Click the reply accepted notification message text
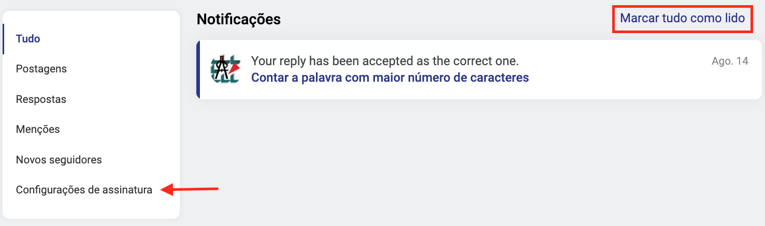This screenshot has width=765, height=226. click(385, 61)
